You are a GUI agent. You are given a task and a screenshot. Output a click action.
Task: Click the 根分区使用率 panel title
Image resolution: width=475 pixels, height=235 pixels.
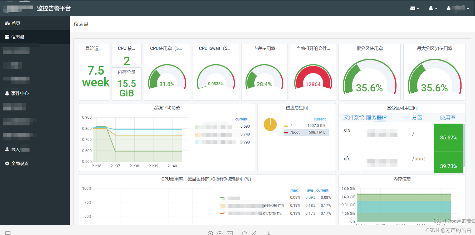[x=369, y=48]
